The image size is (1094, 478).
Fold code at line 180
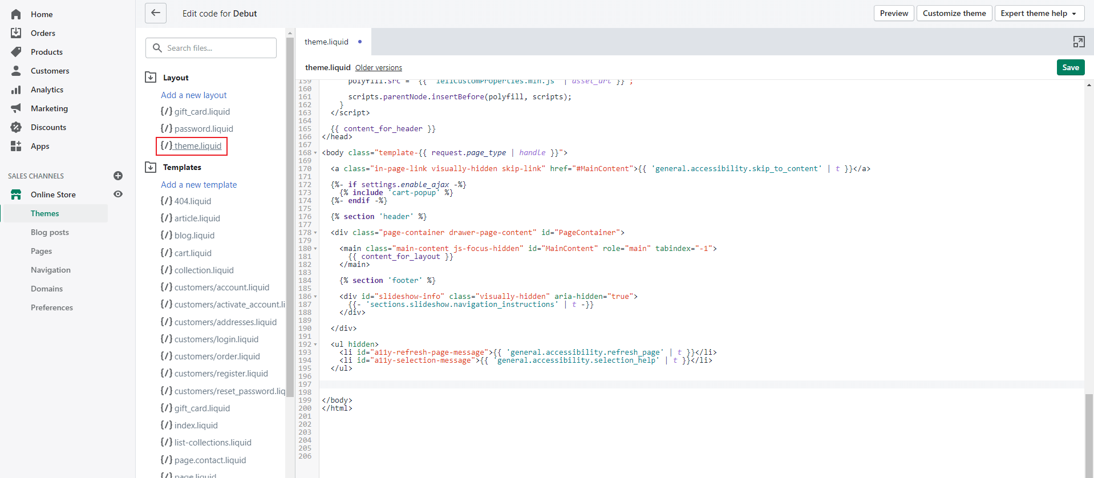(x=315, y=249)
